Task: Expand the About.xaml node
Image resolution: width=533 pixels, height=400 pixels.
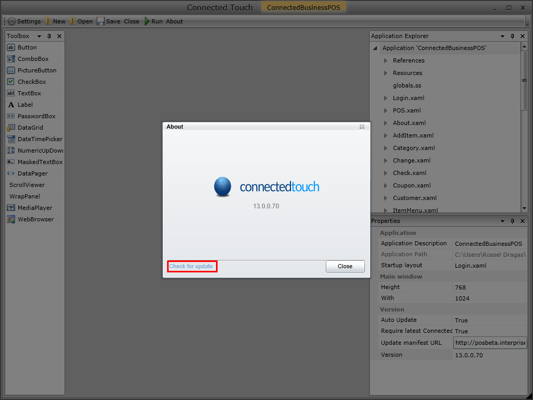Action: point(386,123)
